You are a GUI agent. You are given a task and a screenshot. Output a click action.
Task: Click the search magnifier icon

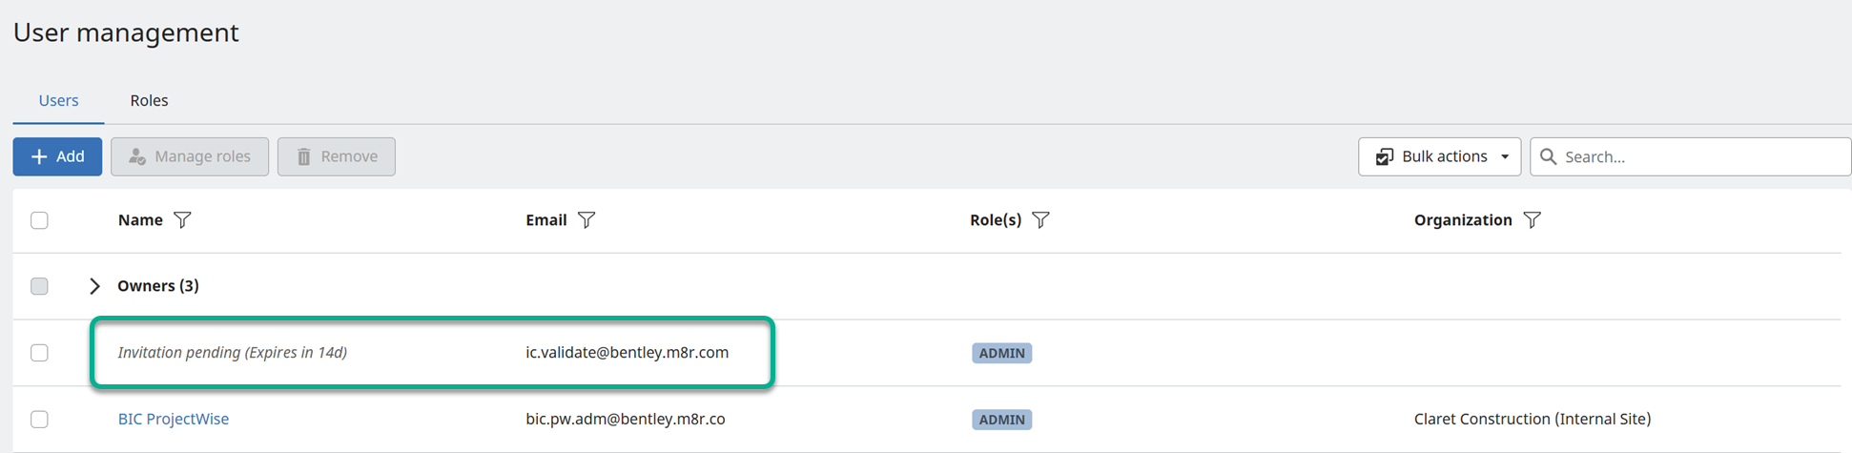click(x=1548, y=156)
